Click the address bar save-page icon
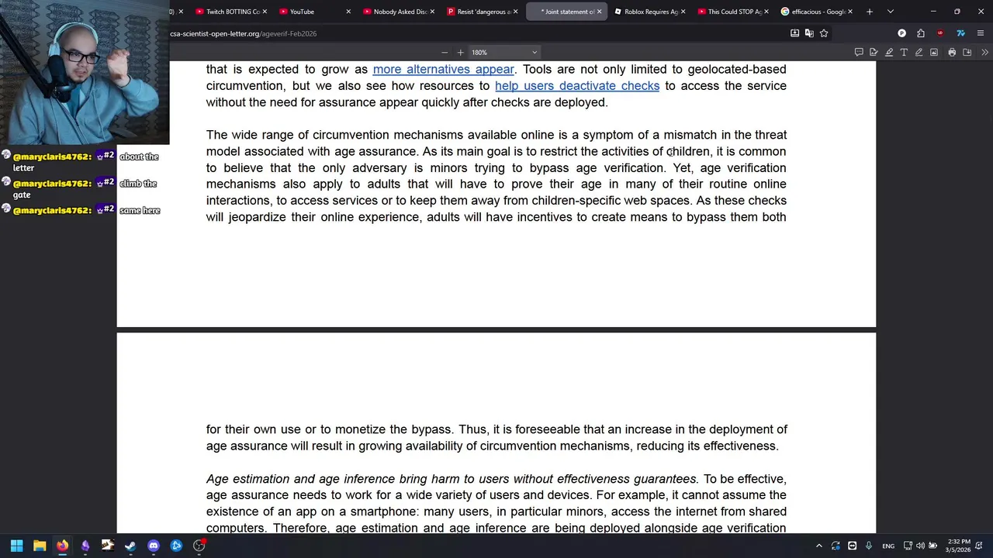 point(794,33)
